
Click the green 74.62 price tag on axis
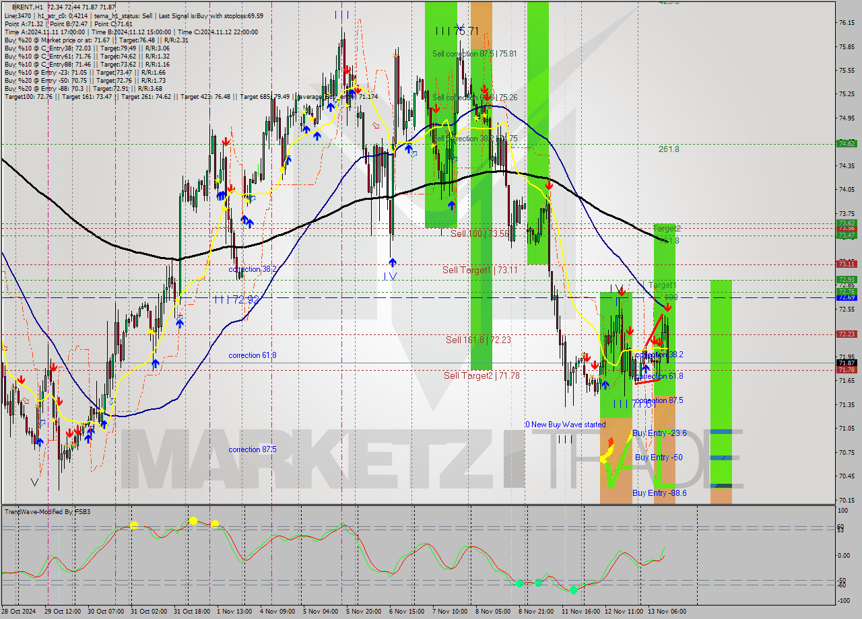click(846, 143)
